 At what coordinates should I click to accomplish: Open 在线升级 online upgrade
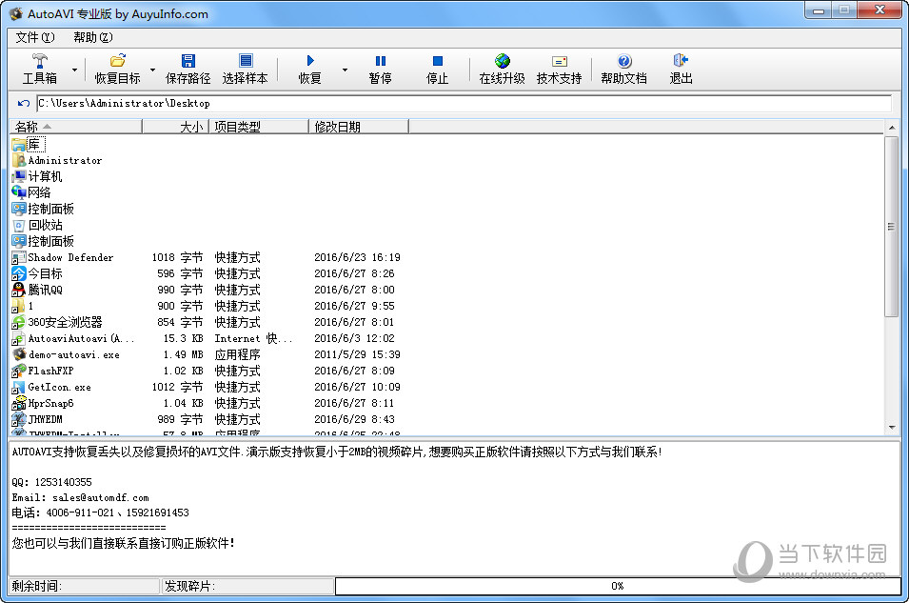pos(502,69)
